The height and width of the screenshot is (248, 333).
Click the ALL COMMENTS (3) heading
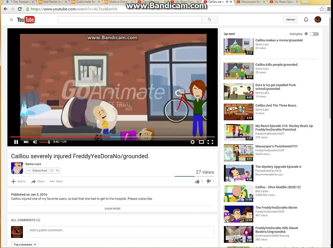coord(26,220)
